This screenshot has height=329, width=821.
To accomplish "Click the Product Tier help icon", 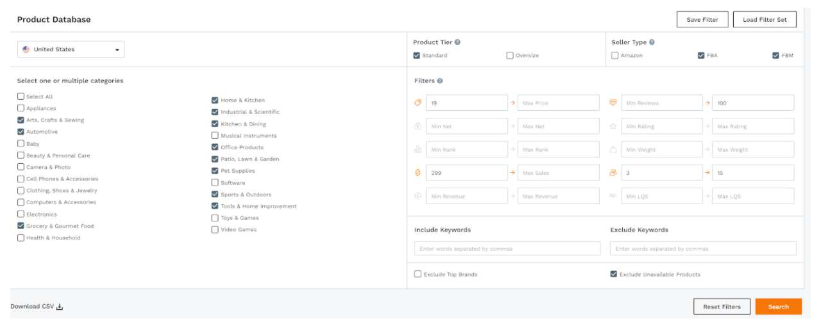I will pos(457,42).
